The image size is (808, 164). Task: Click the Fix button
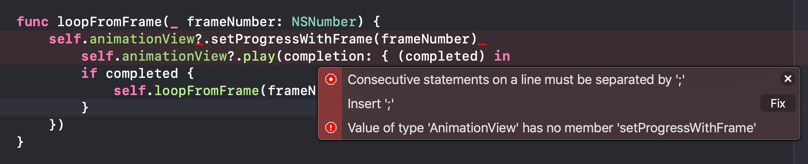pyautogui.click(x=778, y=103)
